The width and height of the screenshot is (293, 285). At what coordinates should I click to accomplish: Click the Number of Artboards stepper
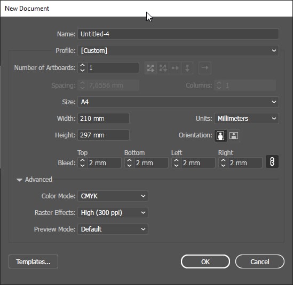[x=82, y=68]
